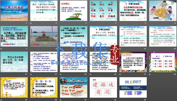Open slide 8 sandcastle beach photo thumbnail
The image size is (177, 101).
tap(44, 36)
